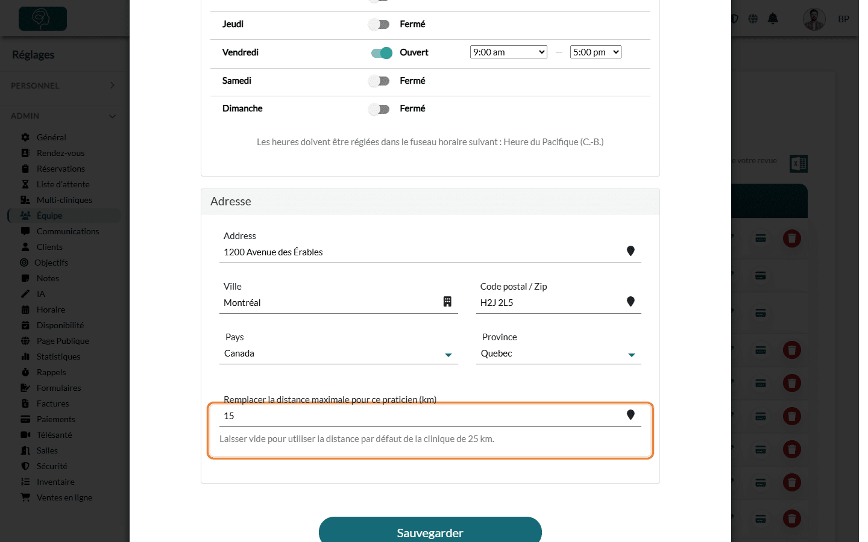The width and height of the screenshot is (868, 542).
Task: Turn on the Dimanche toggle
Action: coord(379,109)
